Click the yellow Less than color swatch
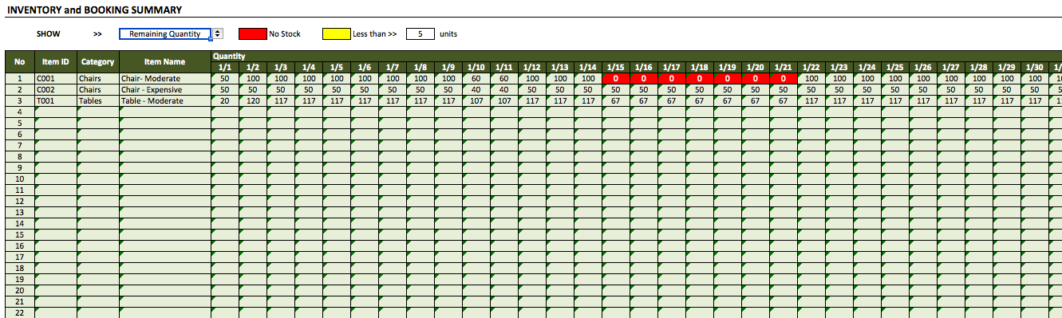The width and height of the screenshot is (1062, 318). pos(337,34)
